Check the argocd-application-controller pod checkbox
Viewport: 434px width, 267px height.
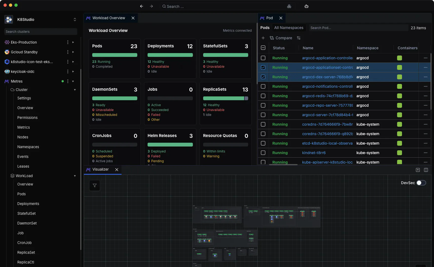[263, 58]
